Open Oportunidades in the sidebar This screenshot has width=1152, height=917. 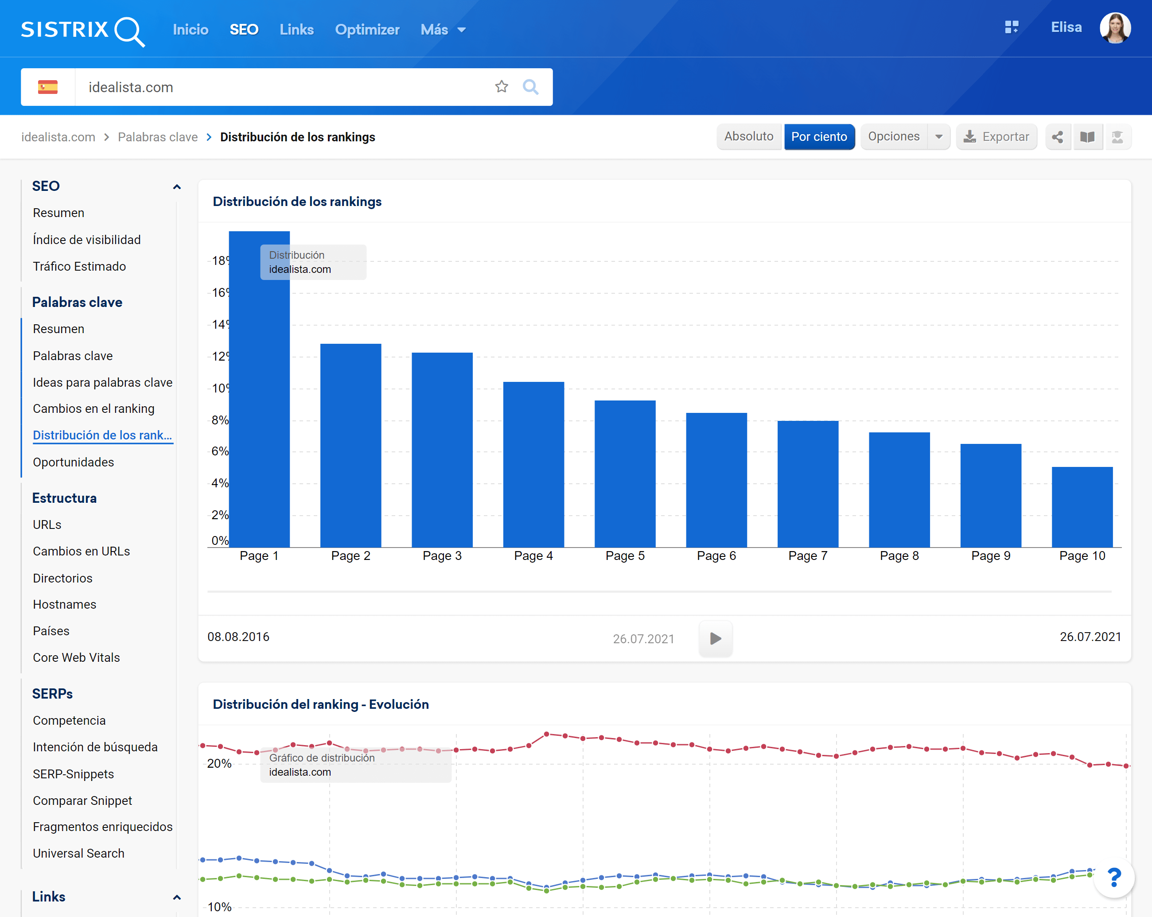coord(73,462)
